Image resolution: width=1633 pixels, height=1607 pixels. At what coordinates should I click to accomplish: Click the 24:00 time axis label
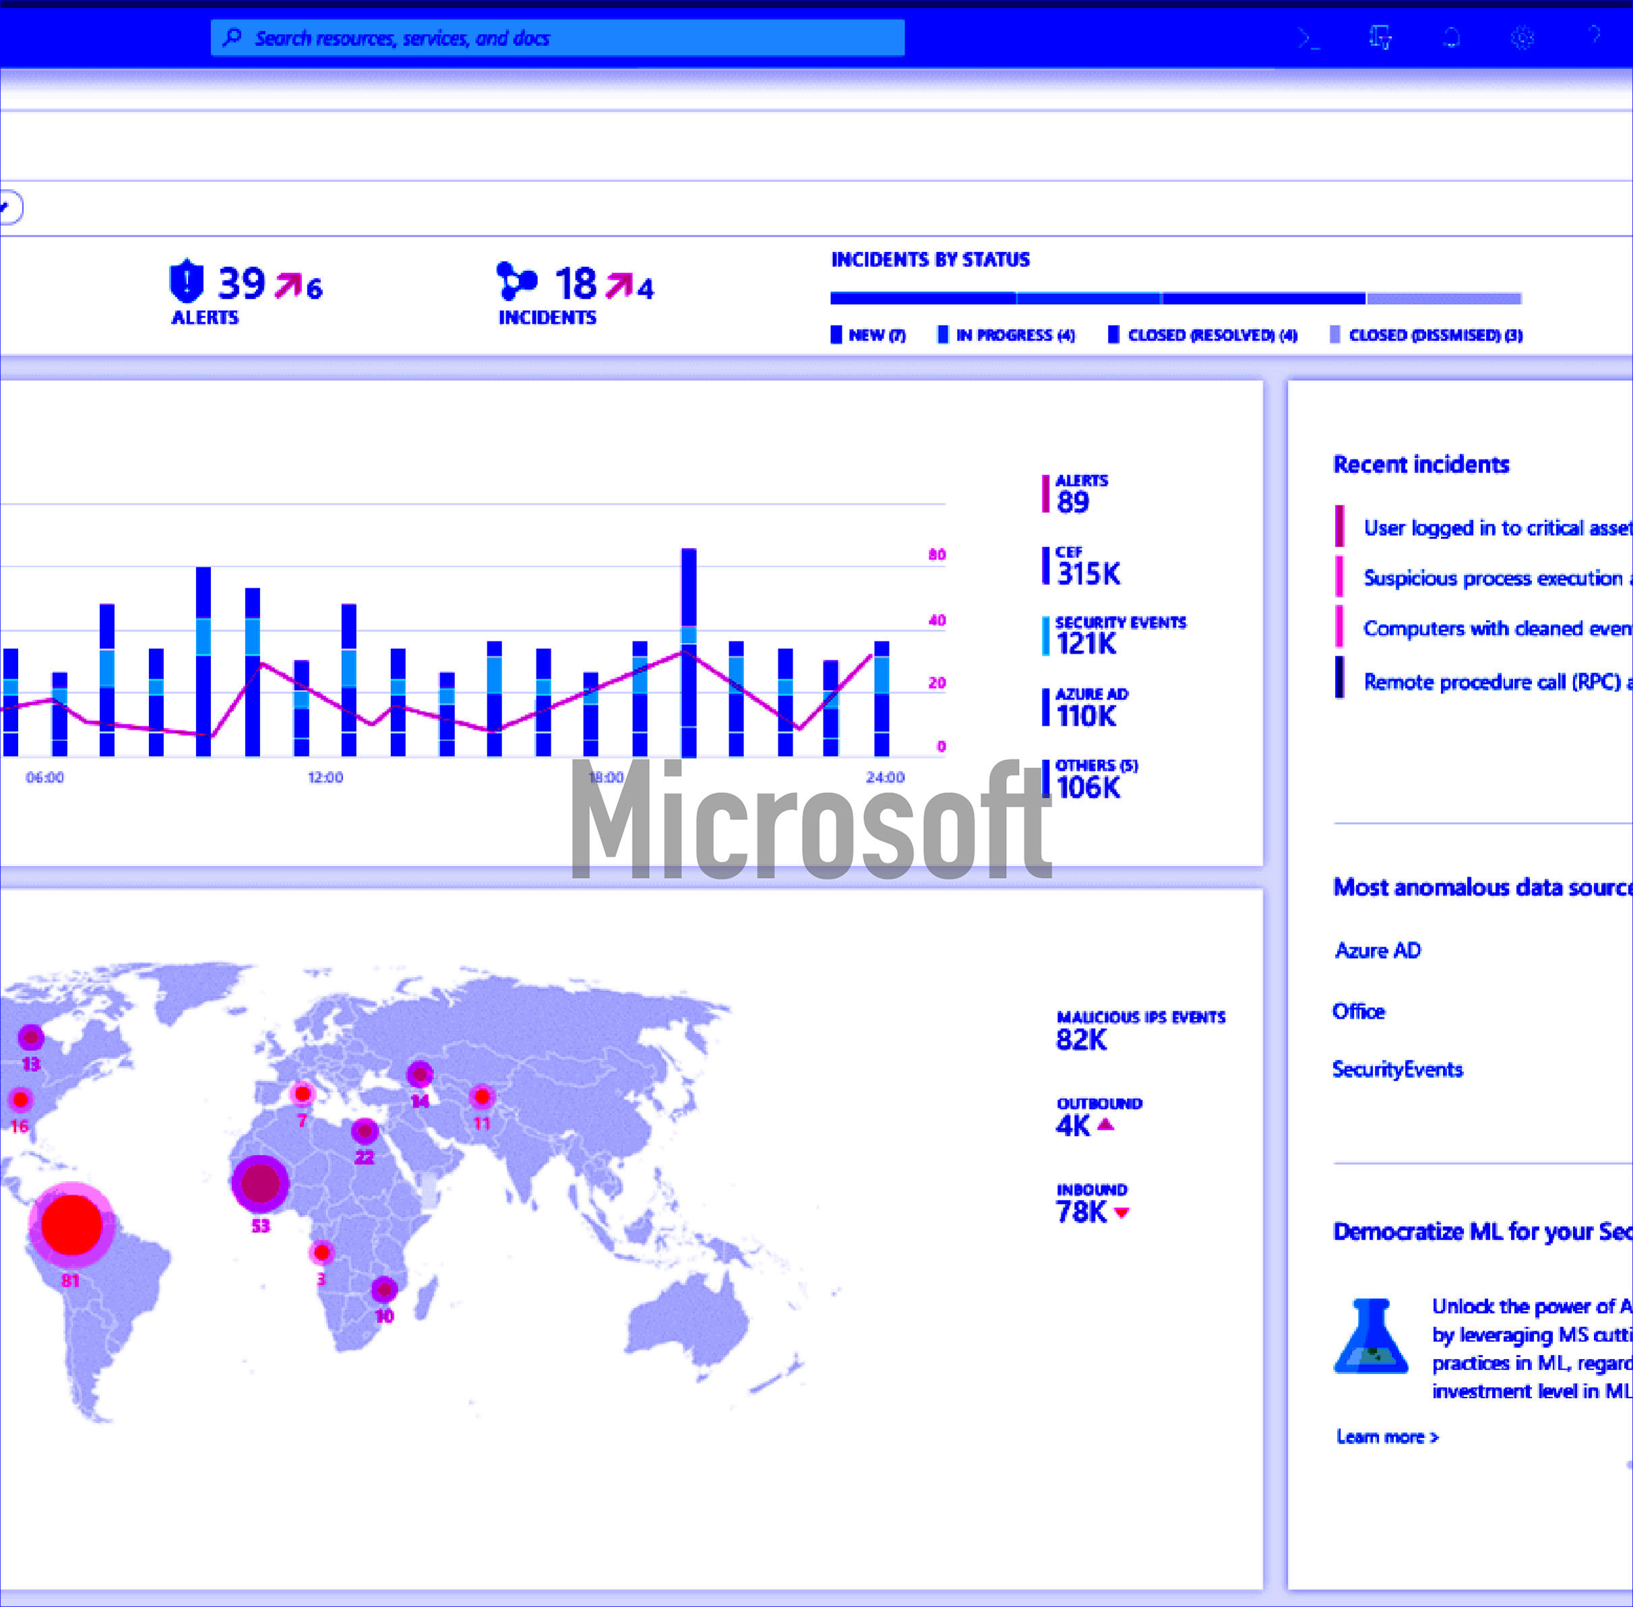[885, 778]
